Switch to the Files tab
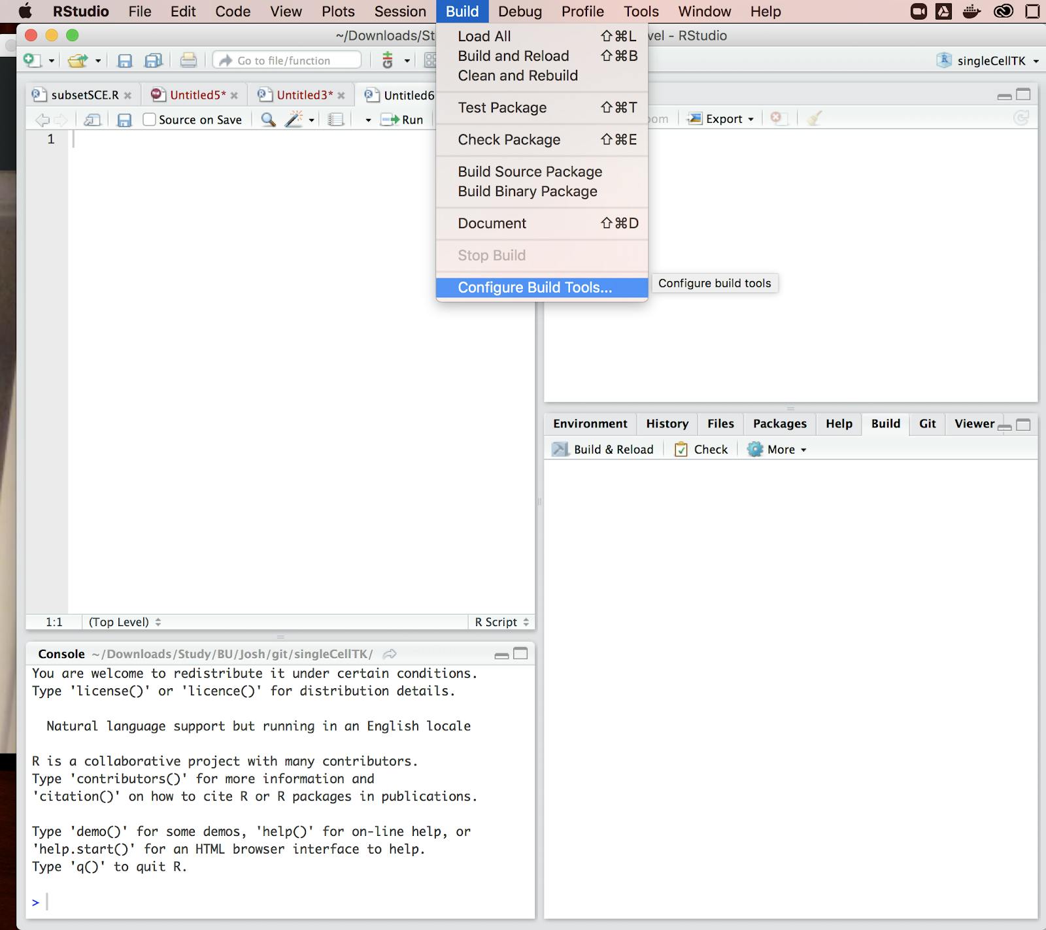 pyautogui.click(x=720, y=423)
